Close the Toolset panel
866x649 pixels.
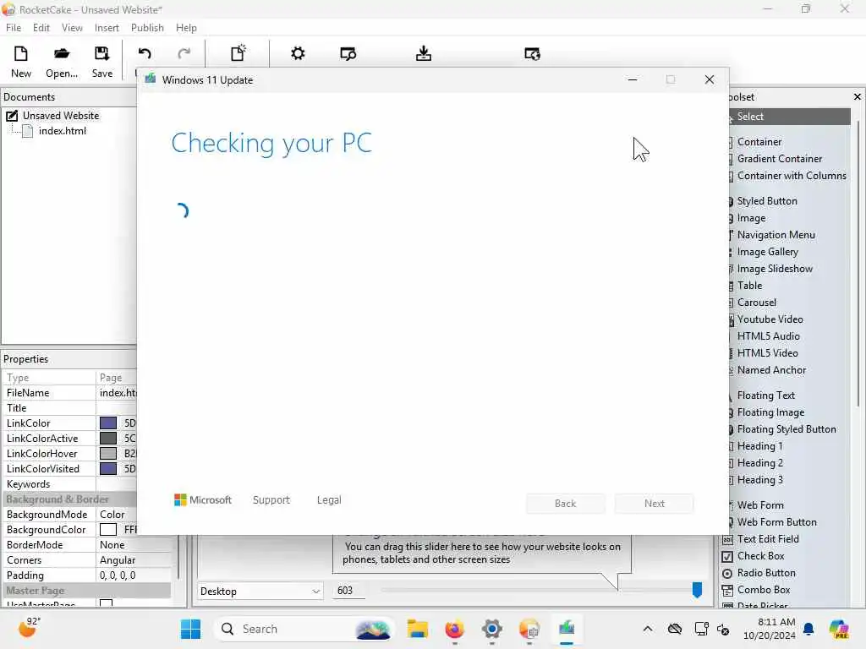click(x=858, y=96)
